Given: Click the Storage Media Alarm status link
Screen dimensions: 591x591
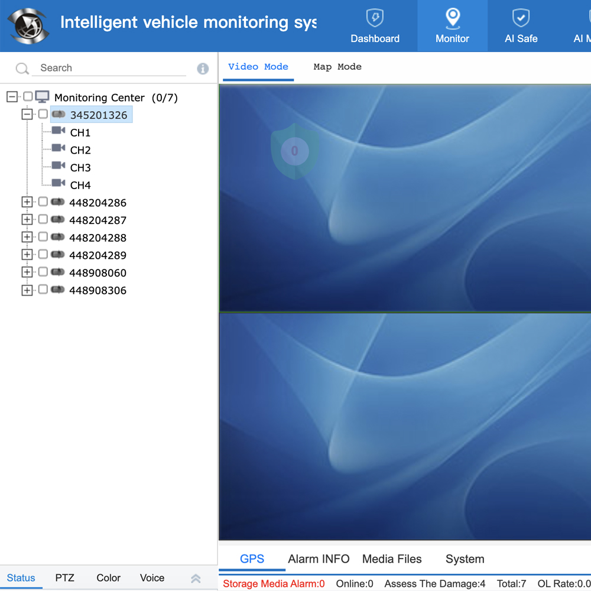Looking at the screenshot, I should pyautogui.click(x=274, y=584).
